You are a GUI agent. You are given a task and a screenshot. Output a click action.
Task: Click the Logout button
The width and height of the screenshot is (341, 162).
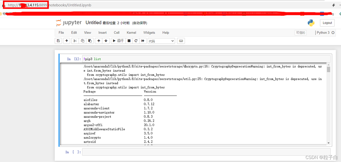point(327,23)
